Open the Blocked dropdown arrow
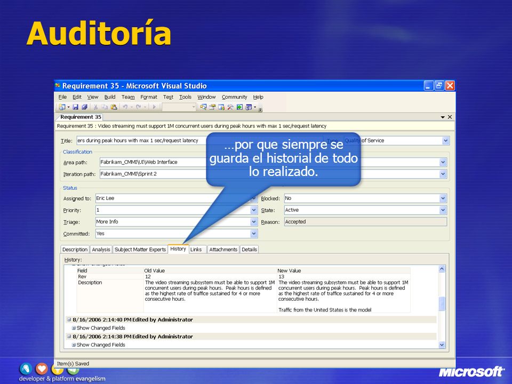The width and height of the screenshot is (512, 384). [x=443, y=198]
